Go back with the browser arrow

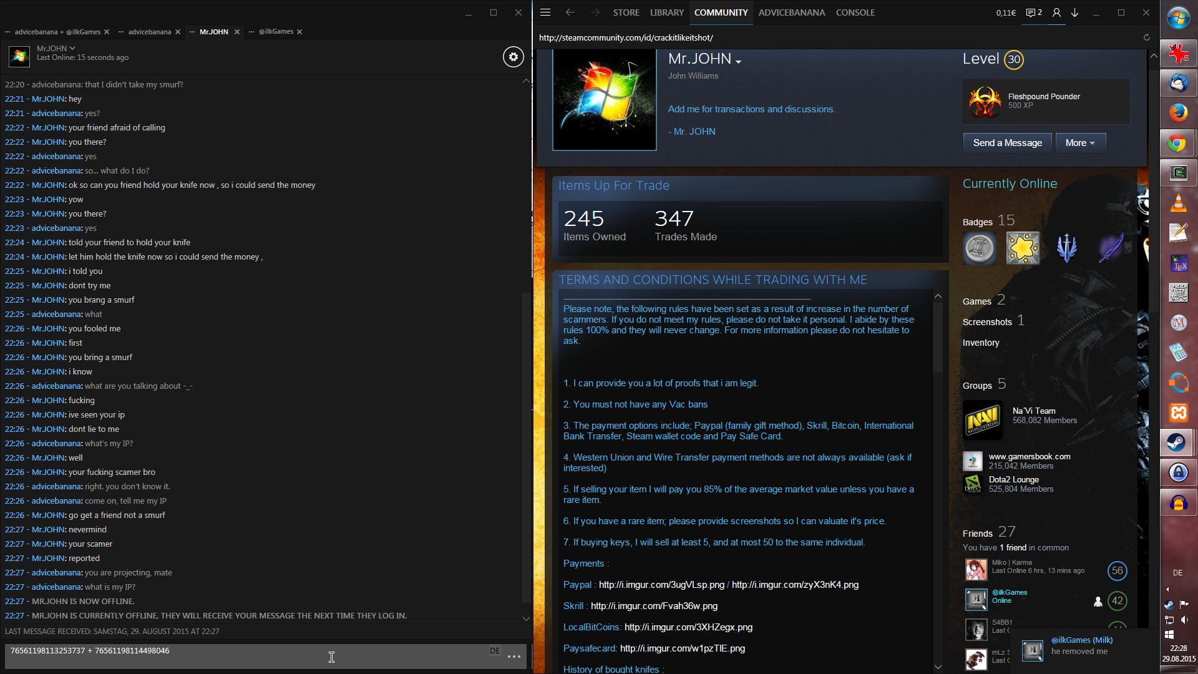(570, 12)
